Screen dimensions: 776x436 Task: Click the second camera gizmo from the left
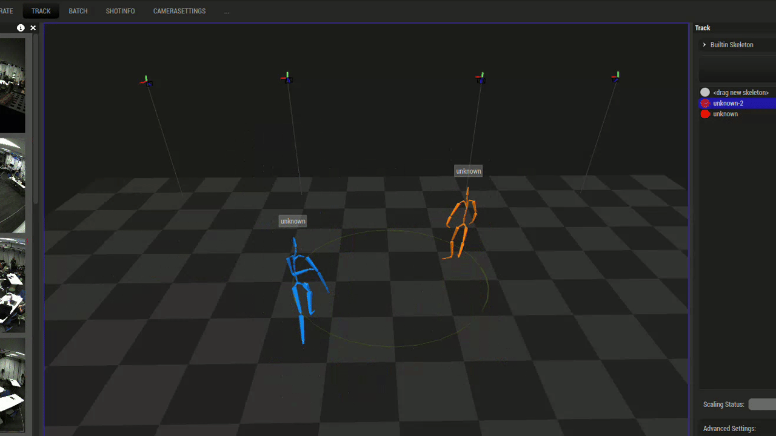287,77
